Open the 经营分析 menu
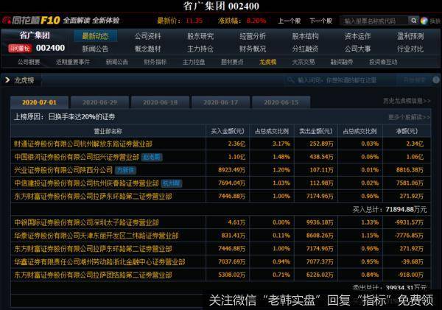Screen dimensions: 442x310 253,36
